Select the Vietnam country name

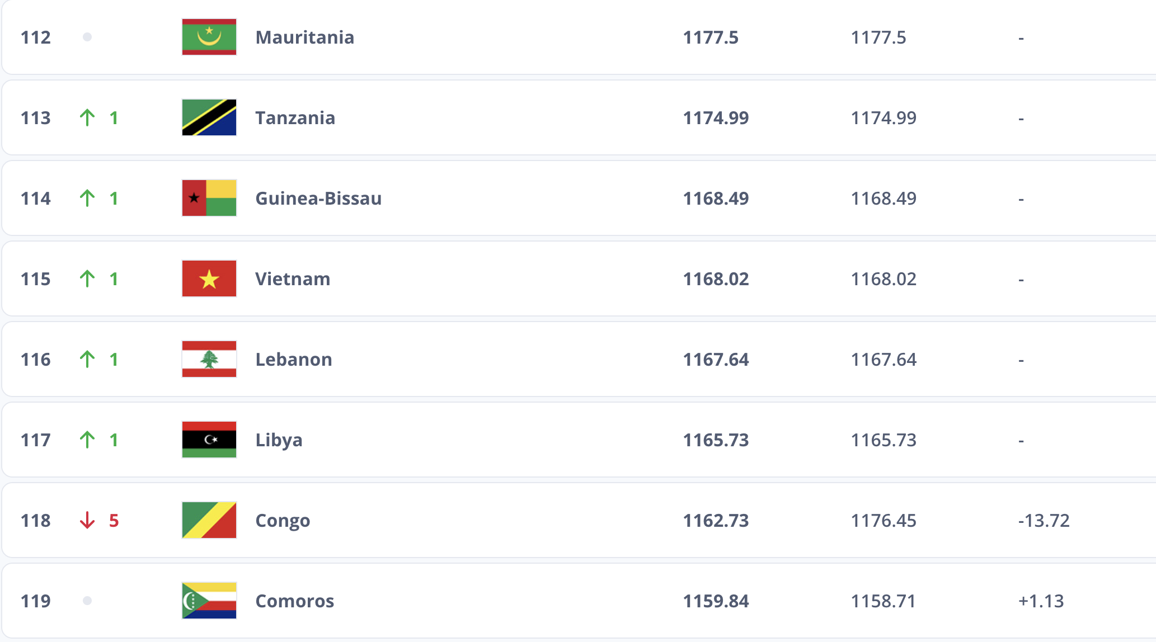pos(293,279)
